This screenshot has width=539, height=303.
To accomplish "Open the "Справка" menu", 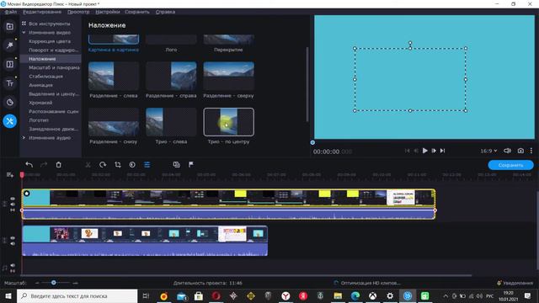I will click(x=165, y=12).
